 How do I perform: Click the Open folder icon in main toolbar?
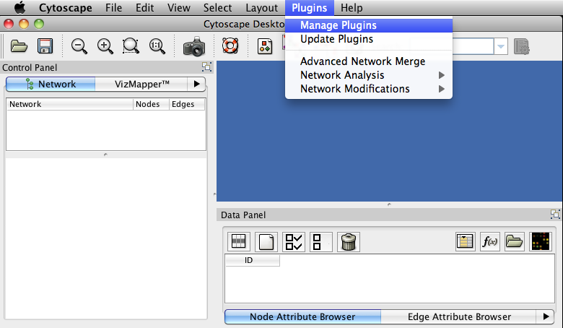pos(19,46)
